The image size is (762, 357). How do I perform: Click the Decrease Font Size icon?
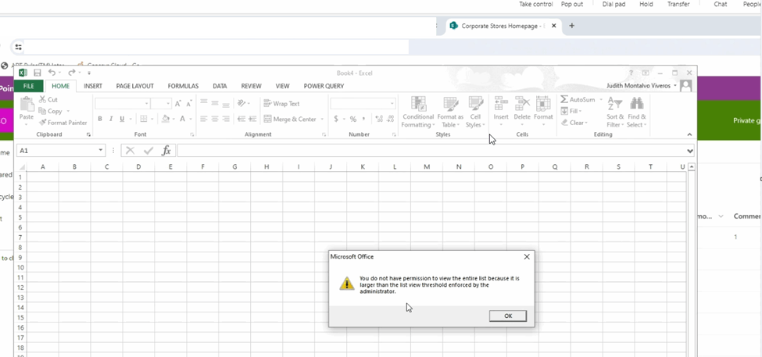188,103
